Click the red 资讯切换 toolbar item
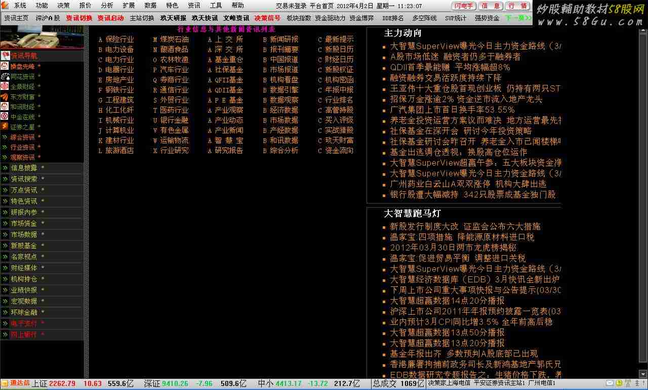Viewport: 648px width, 390px height. coord(79,18)
